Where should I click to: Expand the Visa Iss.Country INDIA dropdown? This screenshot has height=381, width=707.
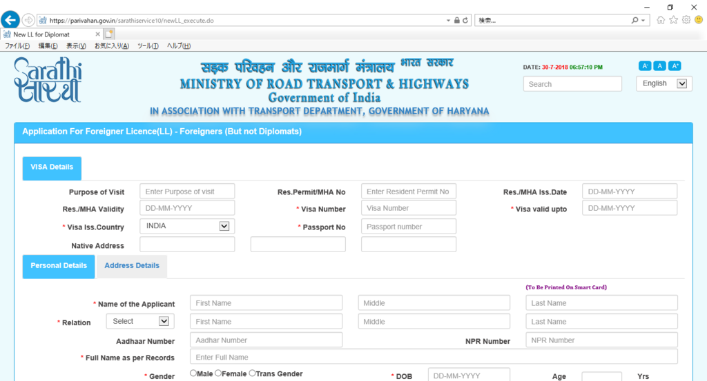[x=187, y=226]
